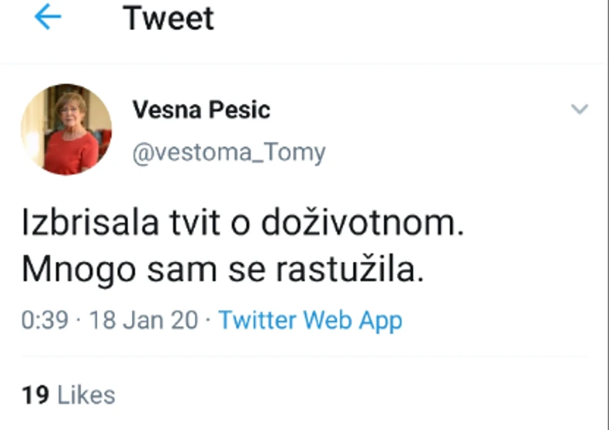
Task: View the 19 Likes list
Action: click(x=69, y=395)
